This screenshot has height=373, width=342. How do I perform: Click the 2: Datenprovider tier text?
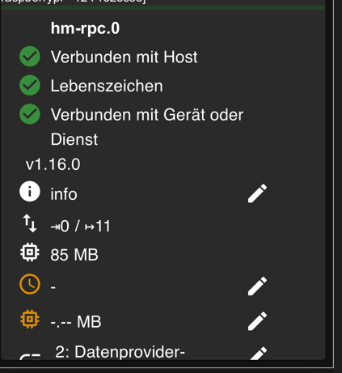tap(120, 352)
